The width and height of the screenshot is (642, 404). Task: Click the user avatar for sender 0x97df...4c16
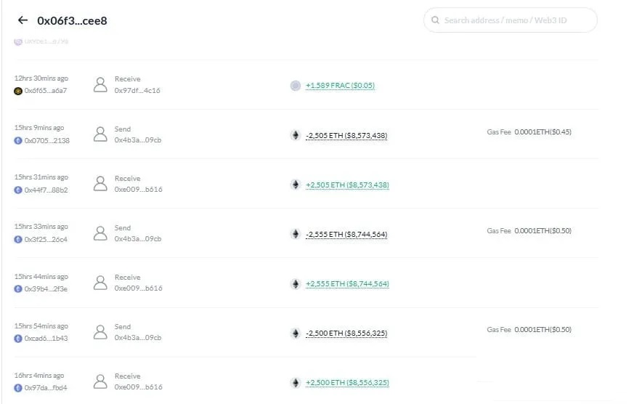point(100,84)
